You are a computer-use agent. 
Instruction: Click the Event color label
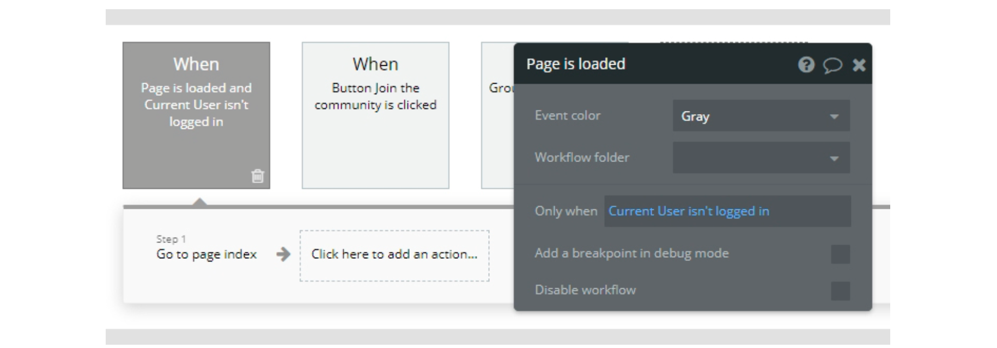[x=567, y=115]
